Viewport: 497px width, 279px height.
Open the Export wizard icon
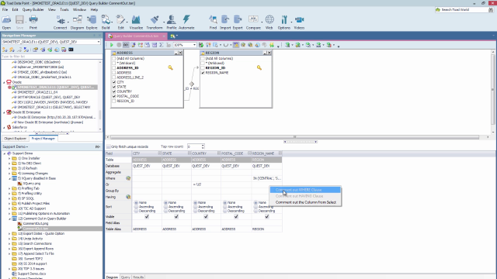pos(238,22)
